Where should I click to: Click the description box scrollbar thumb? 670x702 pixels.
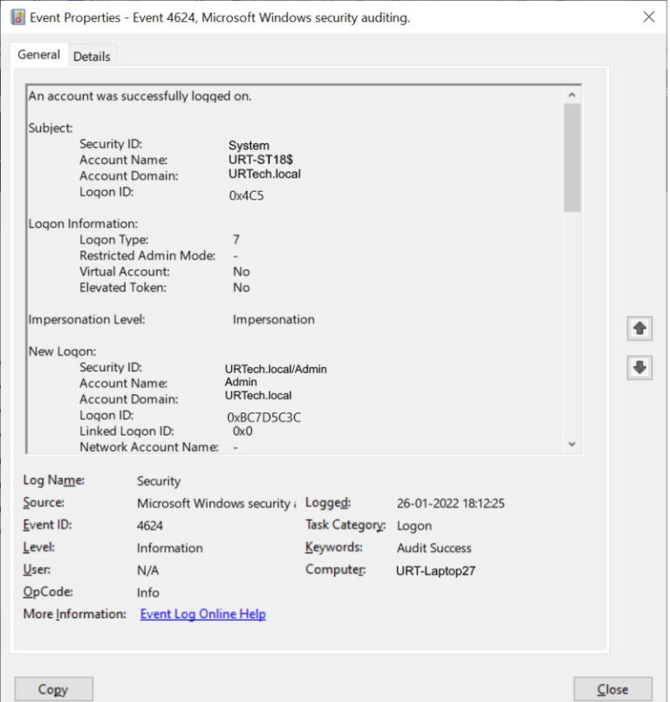572,157
